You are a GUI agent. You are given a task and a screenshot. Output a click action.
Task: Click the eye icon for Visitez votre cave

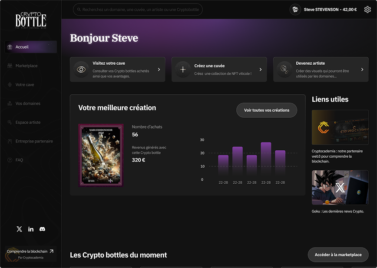(81, 69)
